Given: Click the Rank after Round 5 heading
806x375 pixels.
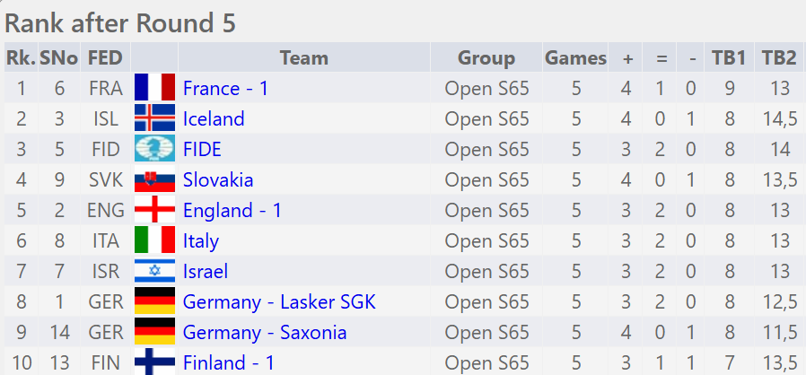Looking at the screenshot, I should coord(120,23).
